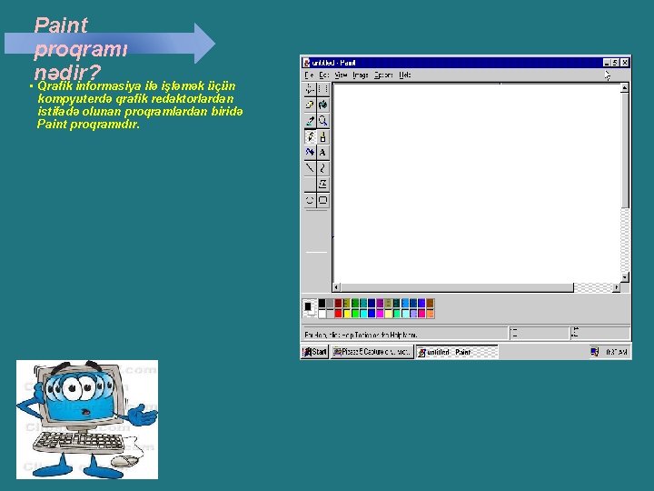Open the Edit menu
This screenshot has height=491, width=654.
tap(323, 75)
